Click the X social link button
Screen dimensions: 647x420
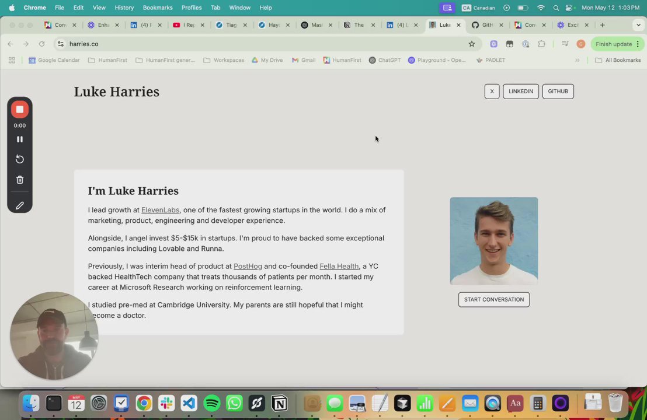[x=492, y=92]
